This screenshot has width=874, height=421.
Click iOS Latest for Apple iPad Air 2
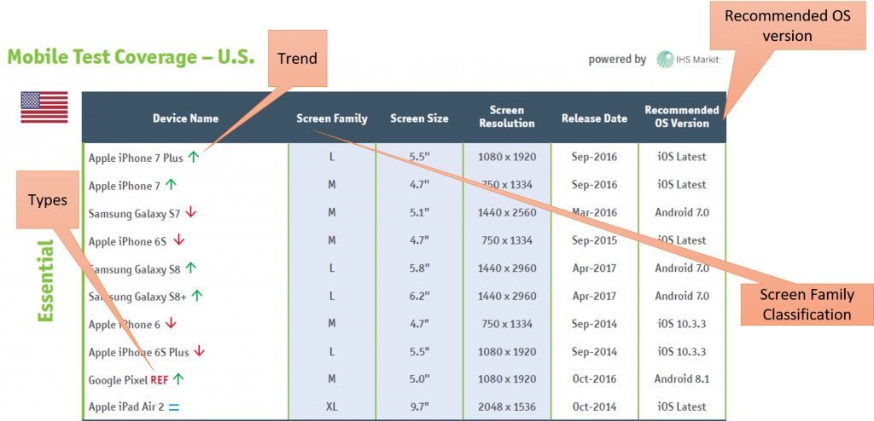tap(682, 407)
